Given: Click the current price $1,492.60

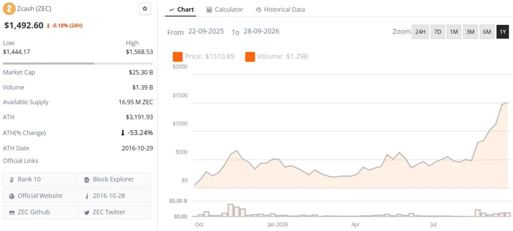Looking at the screenshot, I should [x=24, y=25].
